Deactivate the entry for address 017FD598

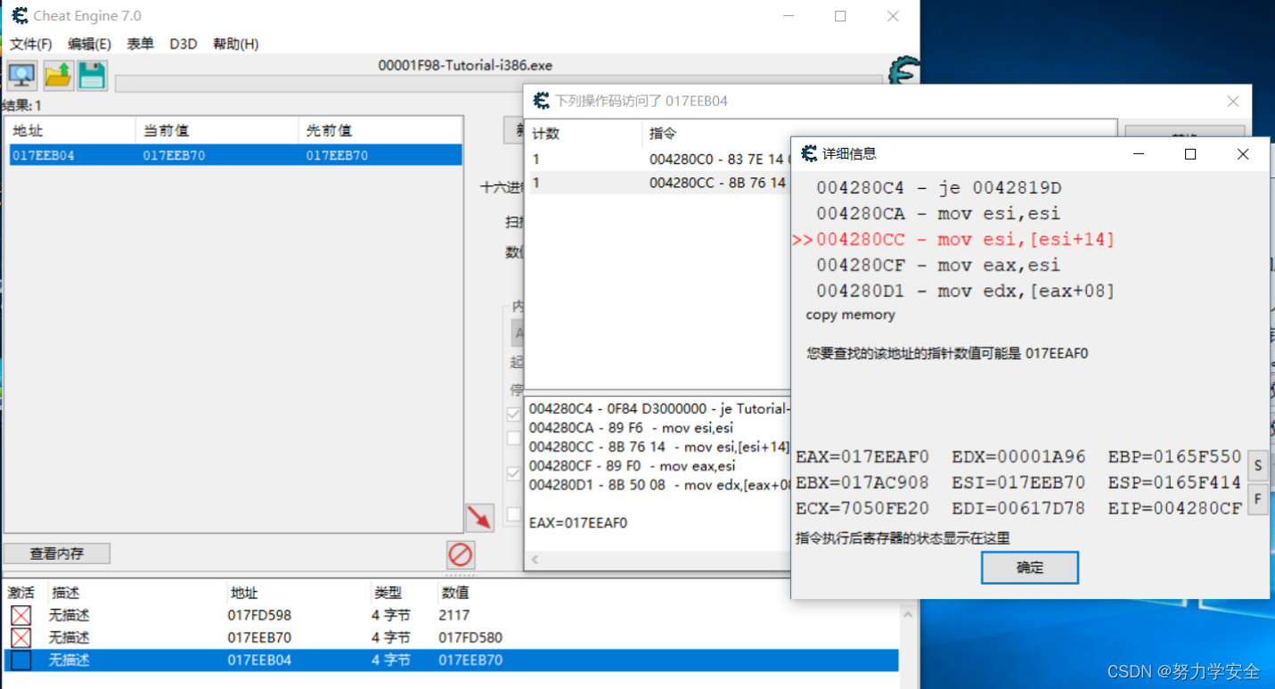coord(22,615)
